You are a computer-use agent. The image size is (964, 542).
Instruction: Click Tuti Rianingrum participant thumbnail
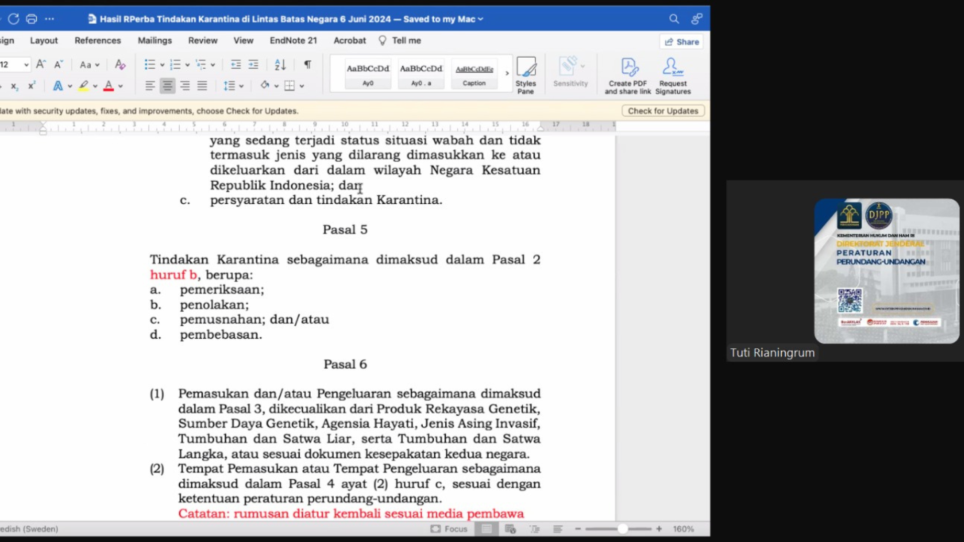click(845, 271)
